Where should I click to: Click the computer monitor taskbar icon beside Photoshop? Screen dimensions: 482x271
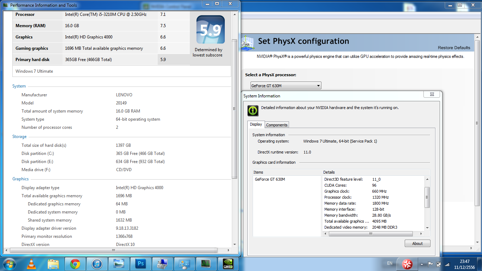[162, 264]
